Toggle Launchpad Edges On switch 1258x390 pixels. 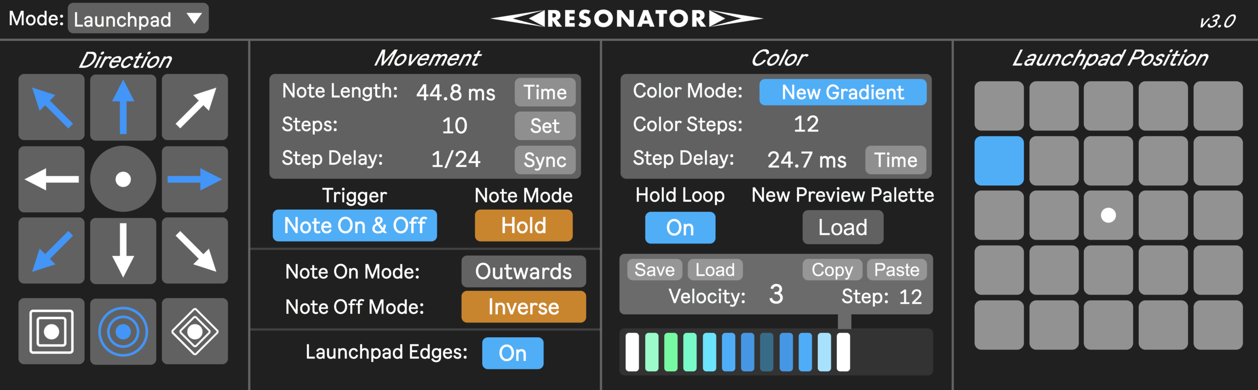(x=512, y=353)
